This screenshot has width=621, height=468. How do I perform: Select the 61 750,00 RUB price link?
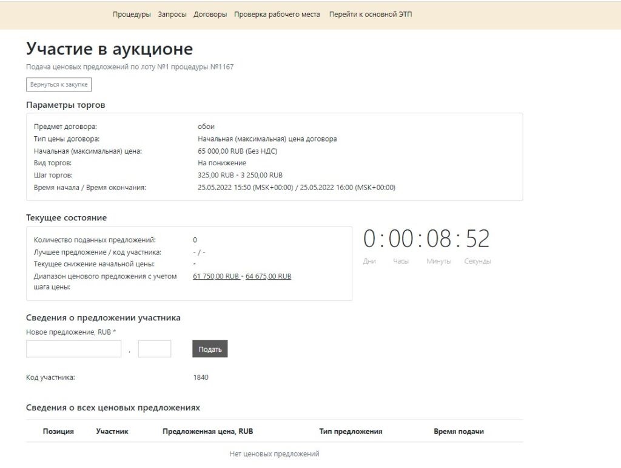[x=216, y=276]
